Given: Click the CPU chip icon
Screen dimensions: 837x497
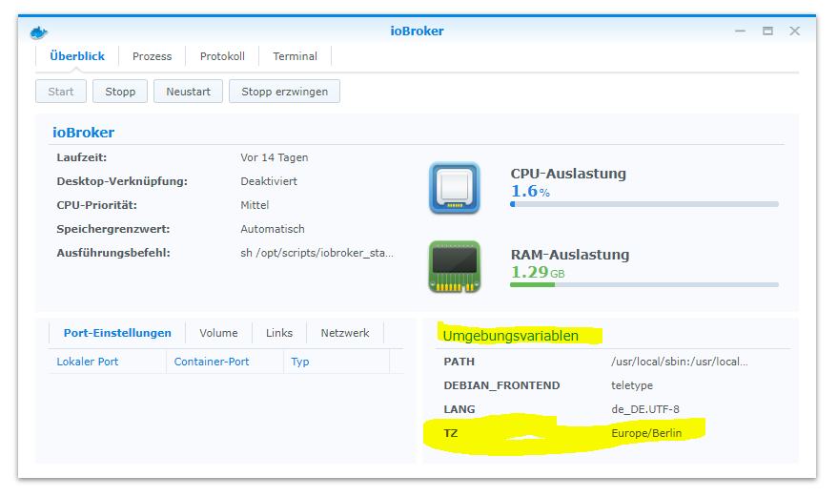Looking at the screenshot, I should click(455, 188).
